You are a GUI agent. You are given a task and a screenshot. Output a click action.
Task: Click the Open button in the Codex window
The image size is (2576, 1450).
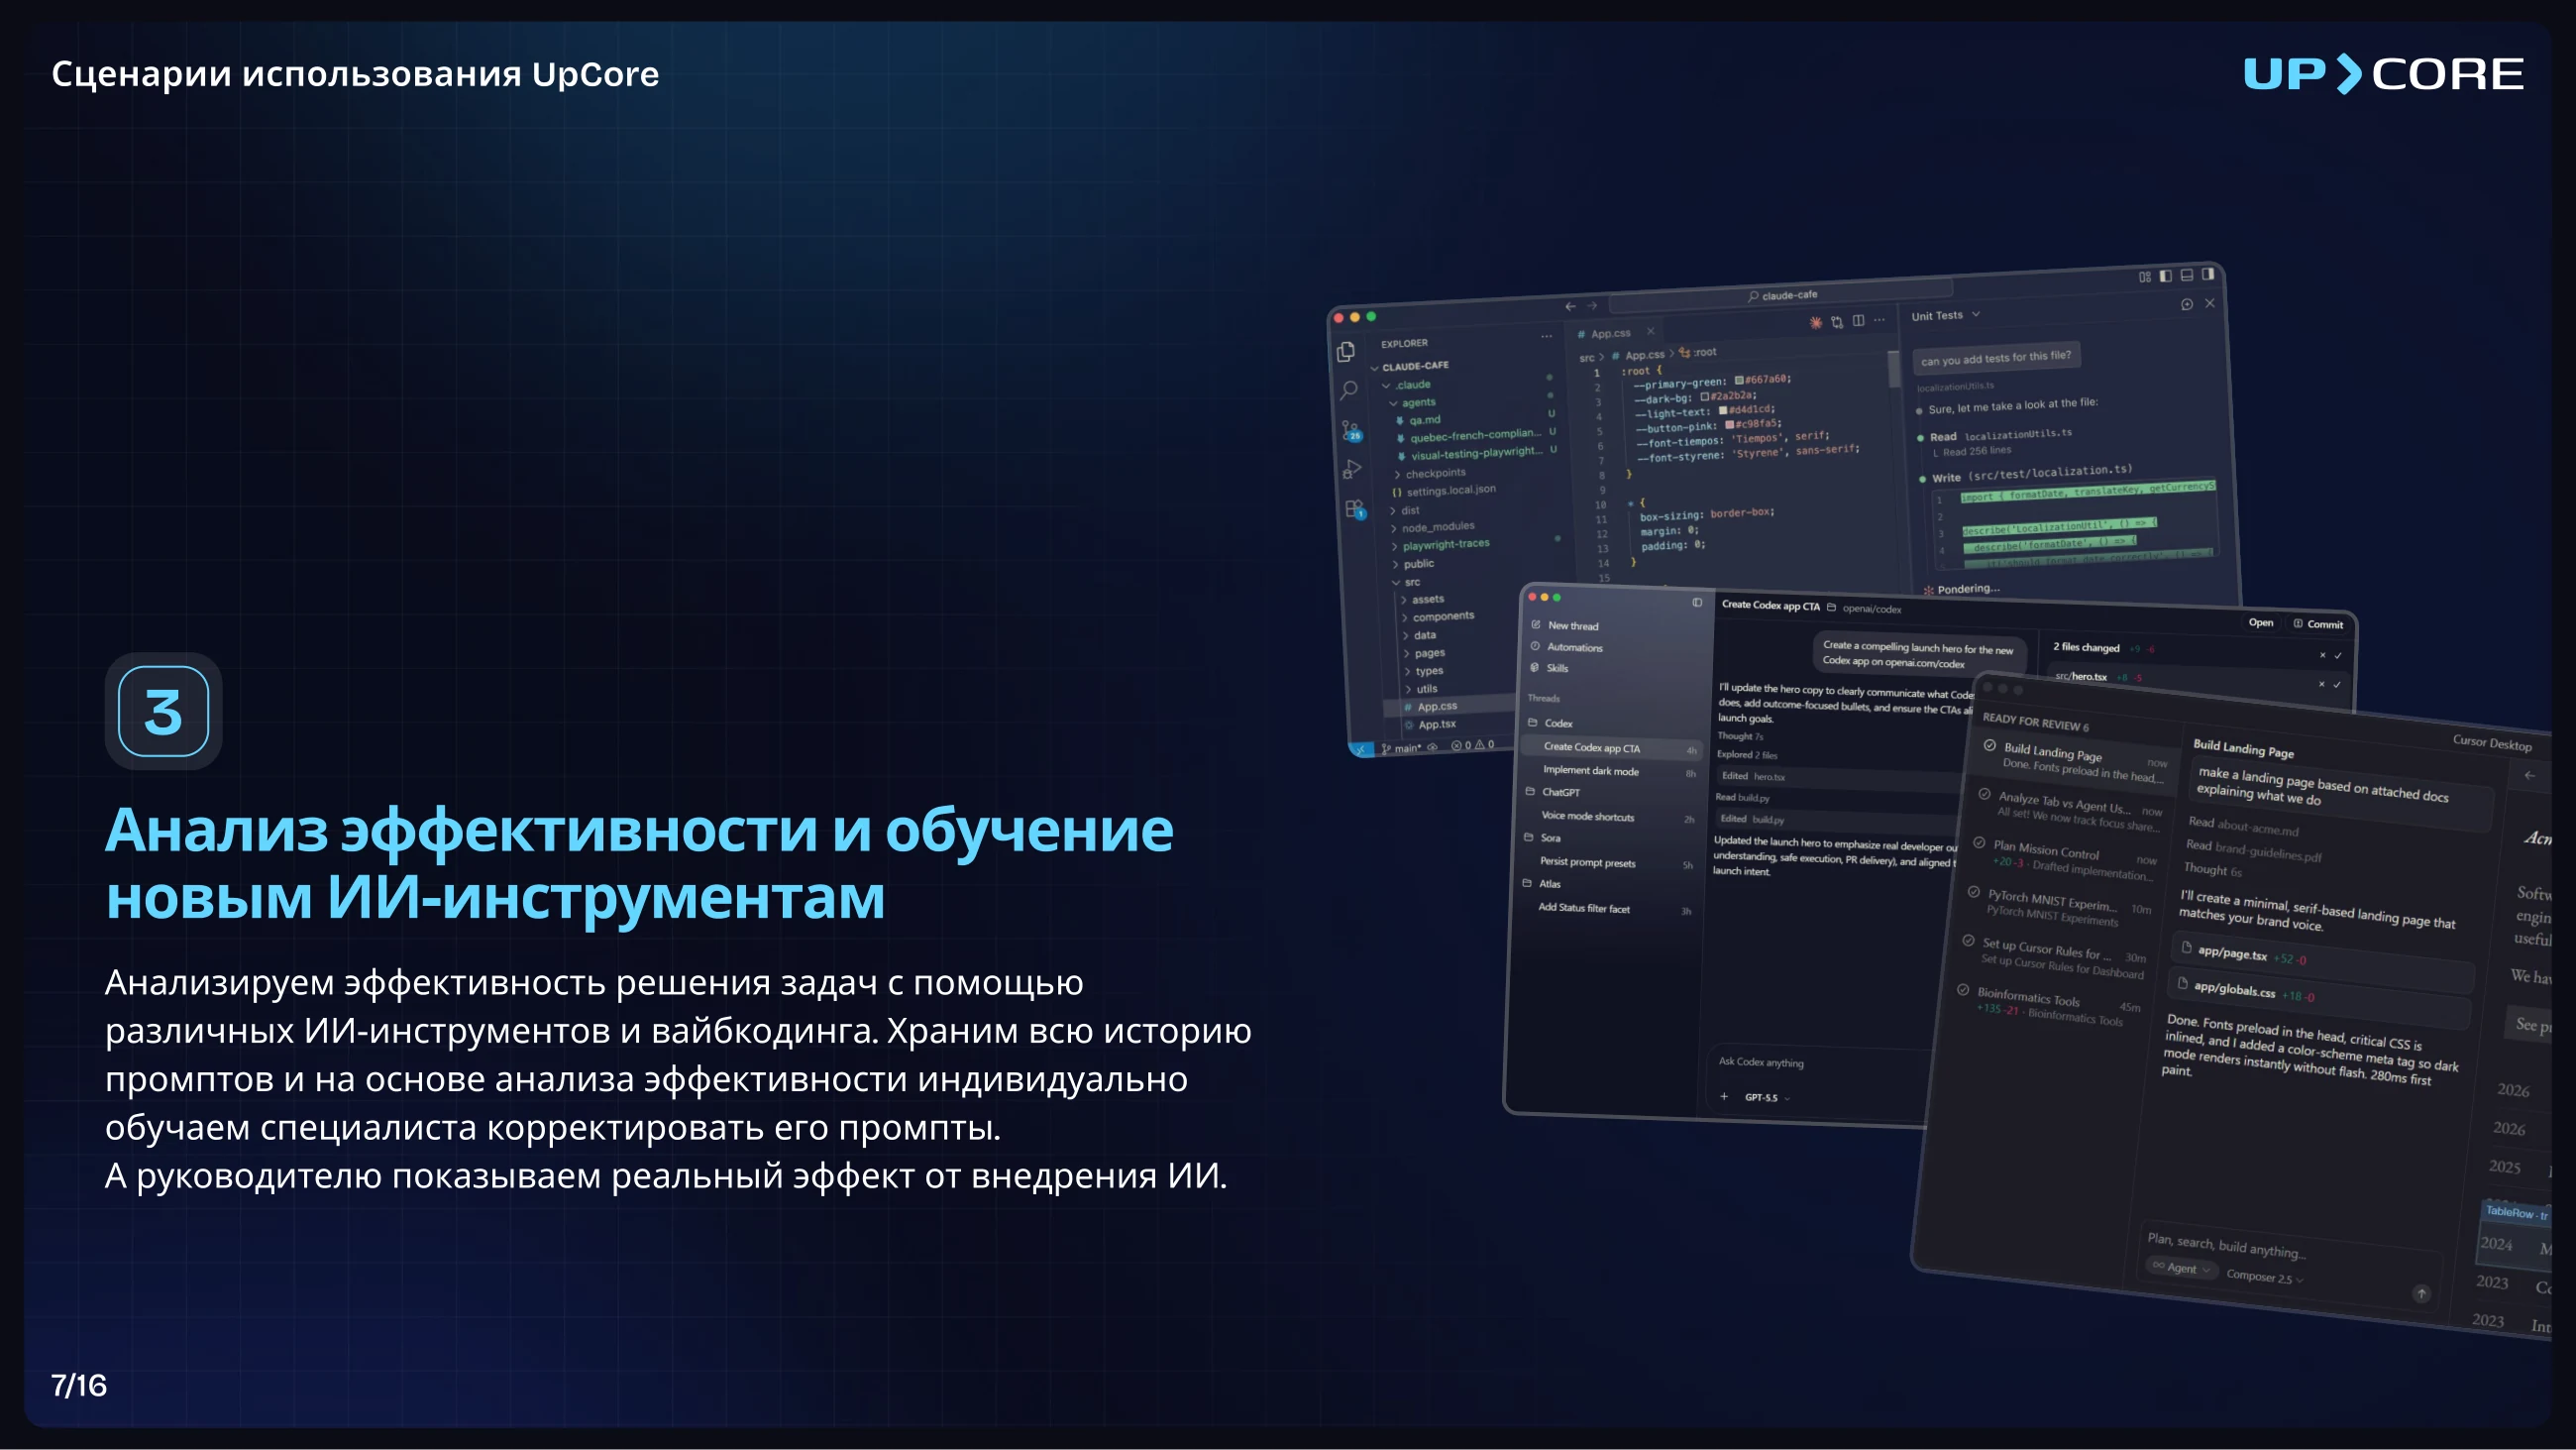2260,622
